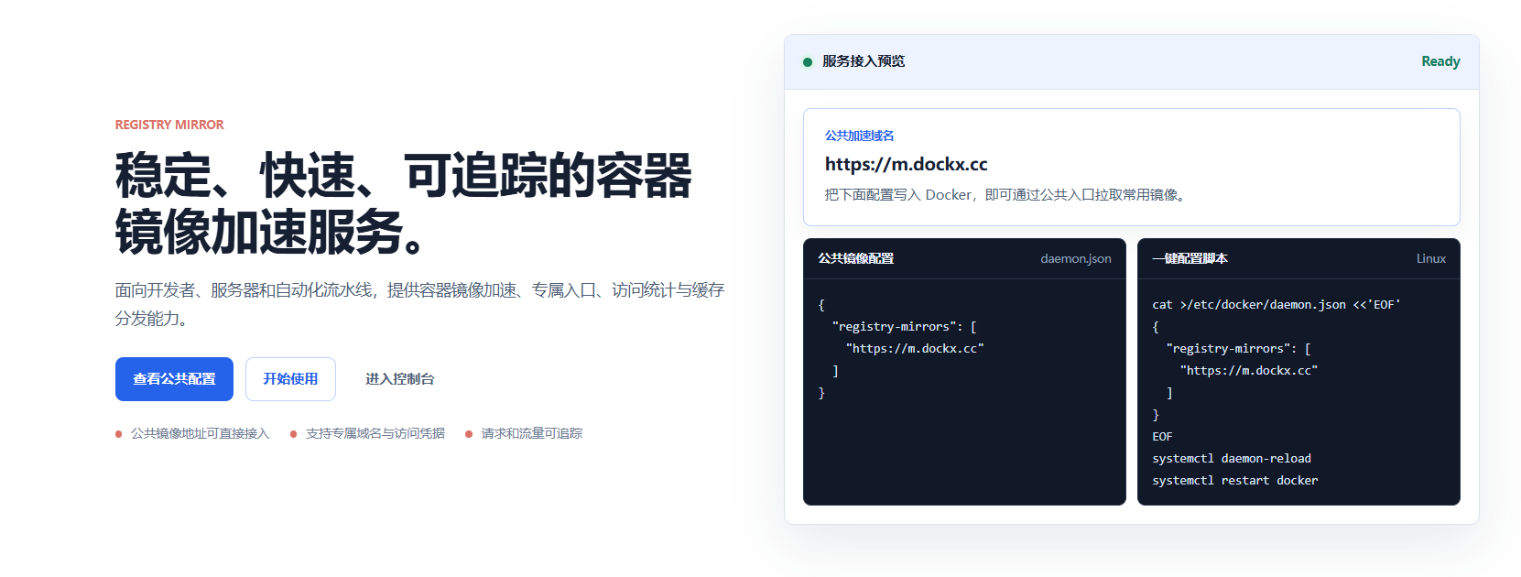Open the 进入控制台 link

coord(400,379)
